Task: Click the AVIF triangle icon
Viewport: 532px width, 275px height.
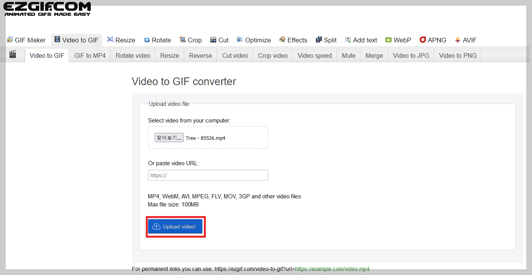Action: (x=458, y=40)
